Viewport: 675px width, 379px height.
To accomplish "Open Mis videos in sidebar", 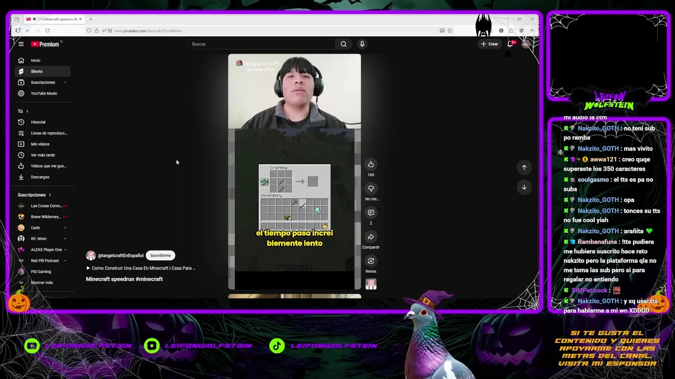I will (x=42, y=144).
